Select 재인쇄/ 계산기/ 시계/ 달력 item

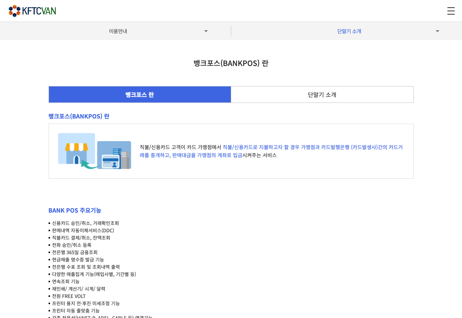(x=79, y=288)
